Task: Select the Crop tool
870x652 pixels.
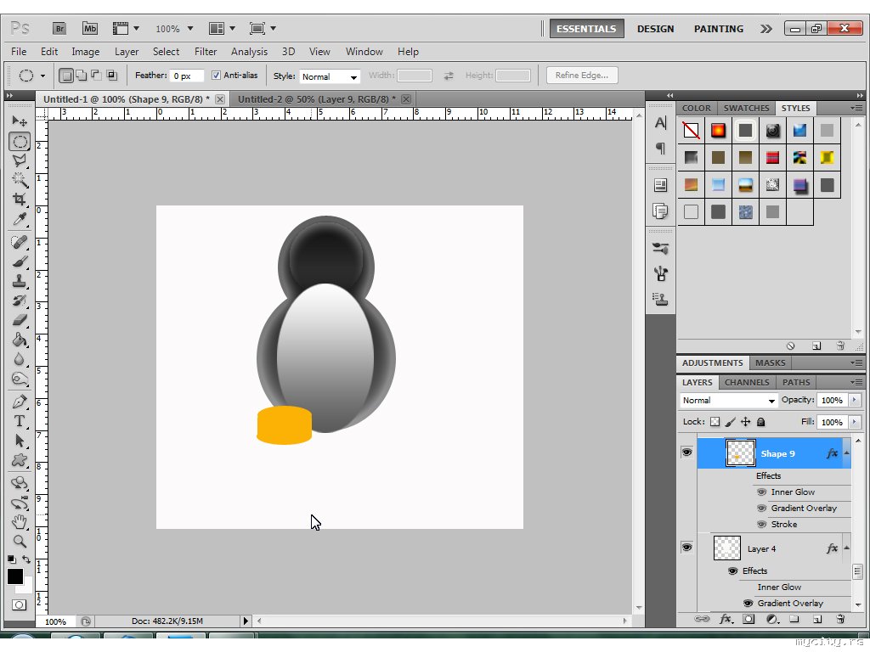Action: pyautogui.click(x=20, y=200)
